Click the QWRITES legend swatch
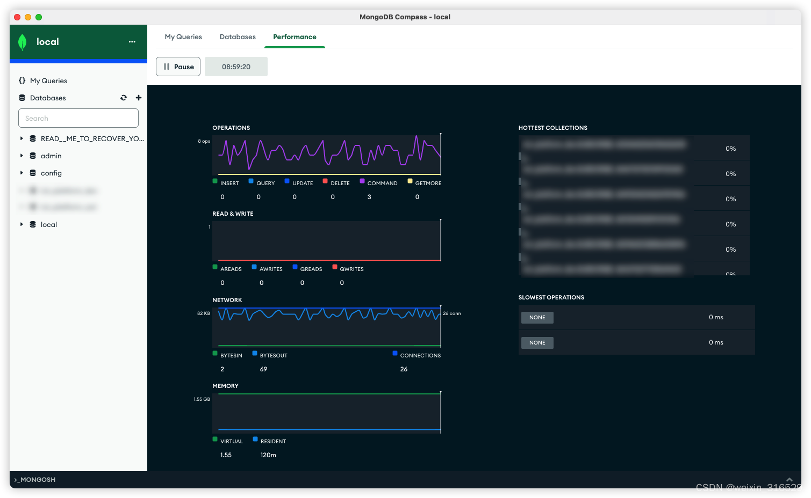Screen dimensions: 811x498 [335, 267]
